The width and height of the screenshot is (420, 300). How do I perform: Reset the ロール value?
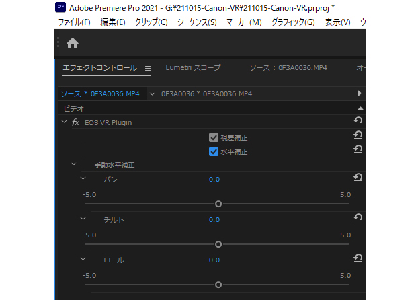[358, 259]
